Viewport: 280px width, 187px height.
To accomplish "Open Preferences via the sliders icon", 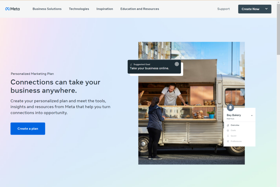I will point(228,141).
